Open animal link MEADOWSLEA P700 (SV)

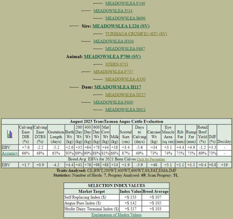coord(112,57)
